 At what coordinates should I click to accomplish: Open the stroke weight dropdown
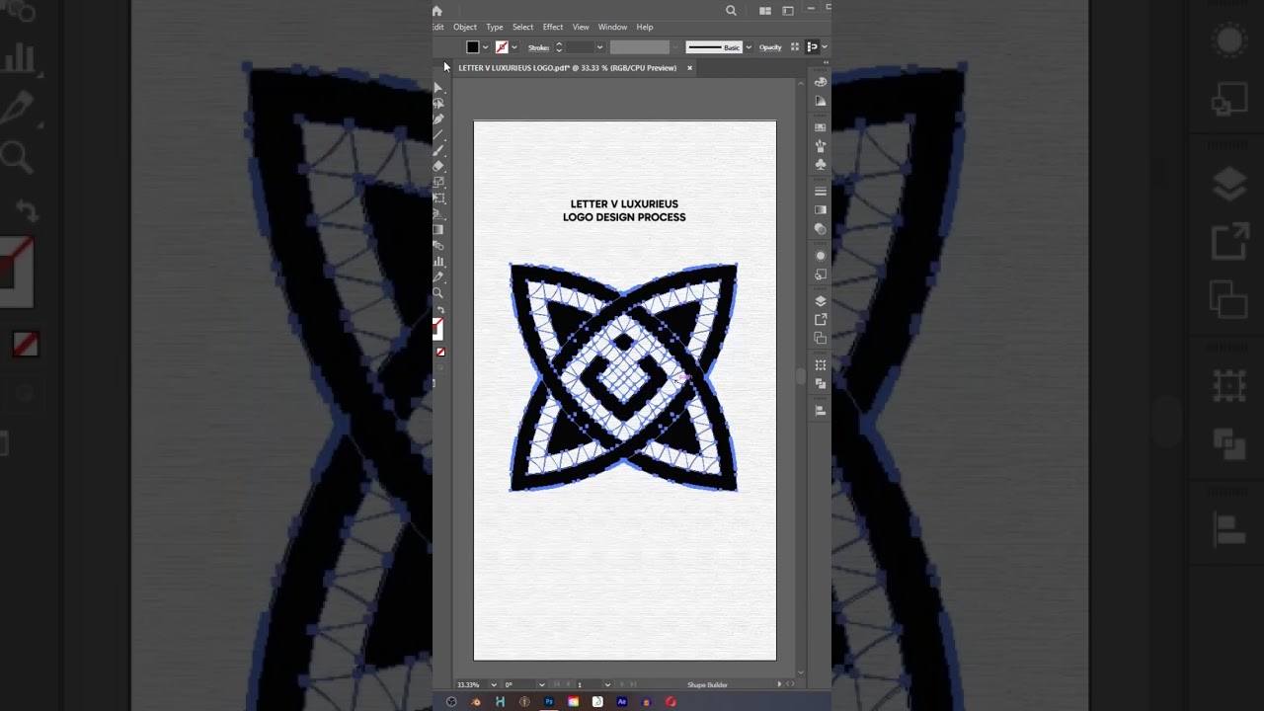coord(599,47)
